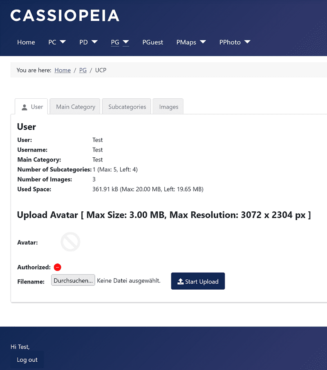This screenshot has height=370, width=327.
Task: Open the PGuest menu item
Action: [152, 42]
